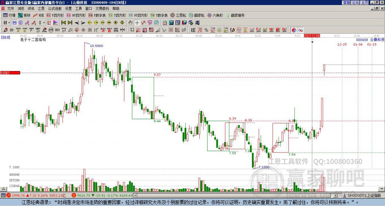
Task: Open the 9T四方形 tool
Action: 138,15
